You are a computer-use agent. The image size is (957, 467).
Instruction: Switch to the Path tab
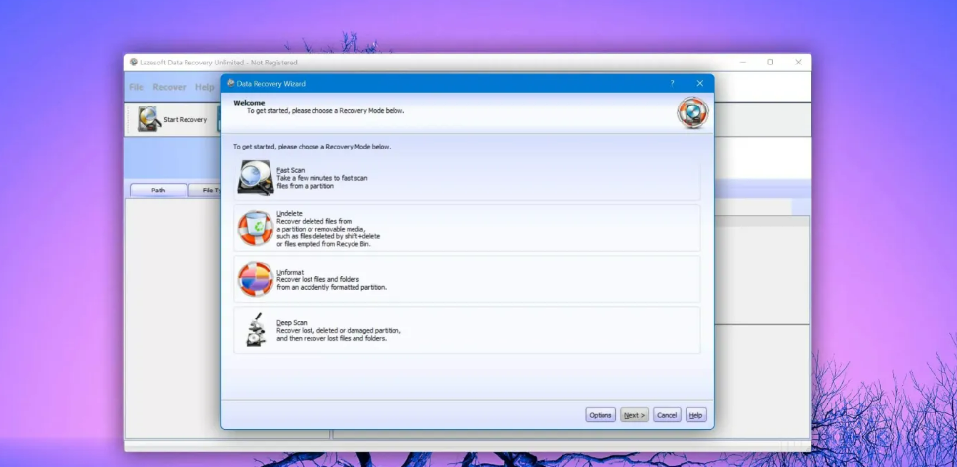click(x=158, y=191)
